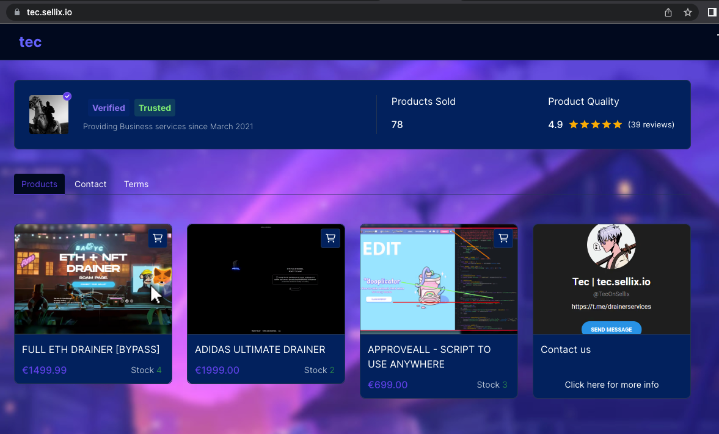Click the price €699.00
This screenshot has width=719, height=434.
click(x=388, y=385)
